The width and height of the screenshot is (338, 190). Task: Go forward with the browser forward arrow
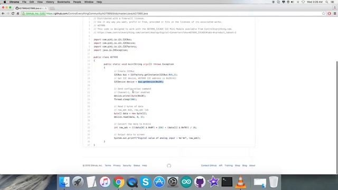(x=8, y=14)
